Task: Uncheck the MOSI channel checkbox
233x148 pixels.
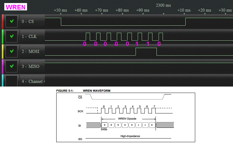Action: [12, 51]
